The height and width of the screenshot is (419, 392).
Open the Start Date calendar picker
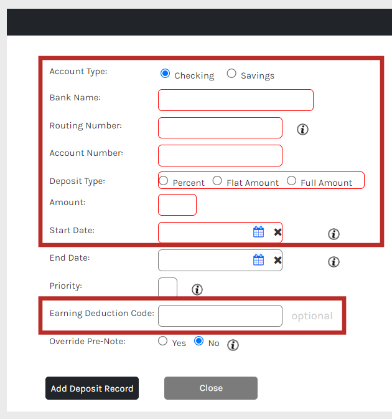point(258,232)
